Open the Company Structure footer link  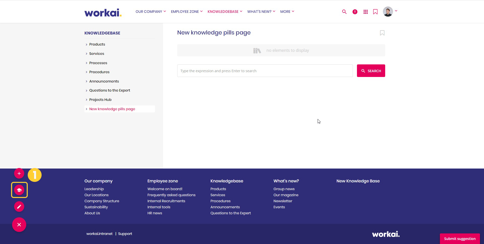[102, 201]
